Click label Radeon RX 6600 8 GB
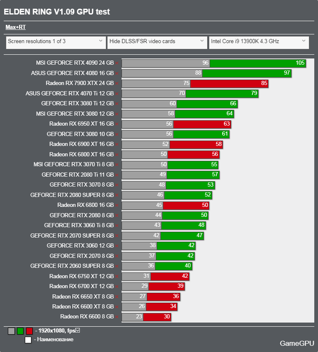Image resolution: width=318 pixels, height=352 pixels. pos(87,316)
